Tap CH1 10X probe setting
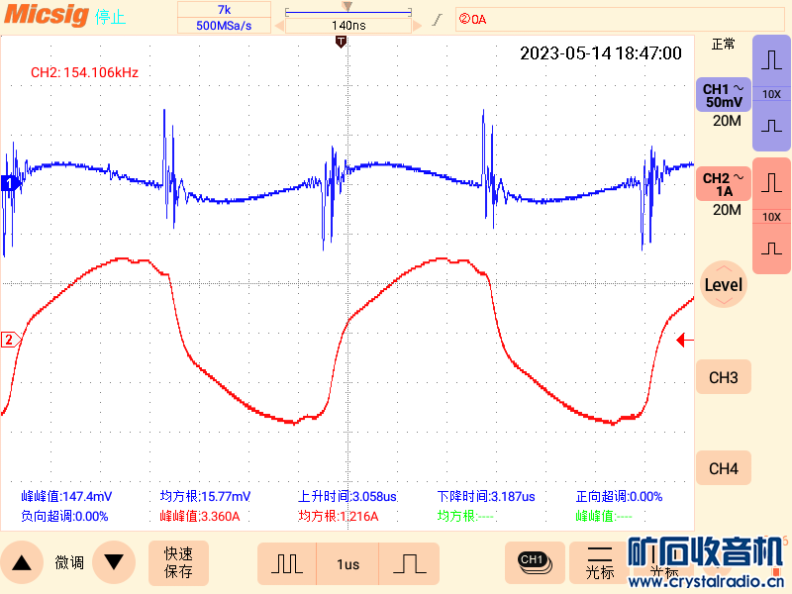The width and height of the screenshot is (792, 594). point(771,94)
